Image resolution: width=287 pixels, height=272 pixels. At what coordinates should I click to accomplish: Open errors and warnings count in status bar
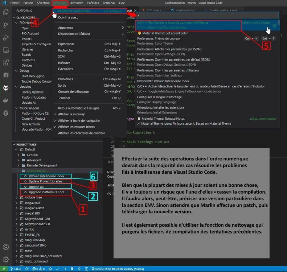[38, 269]
